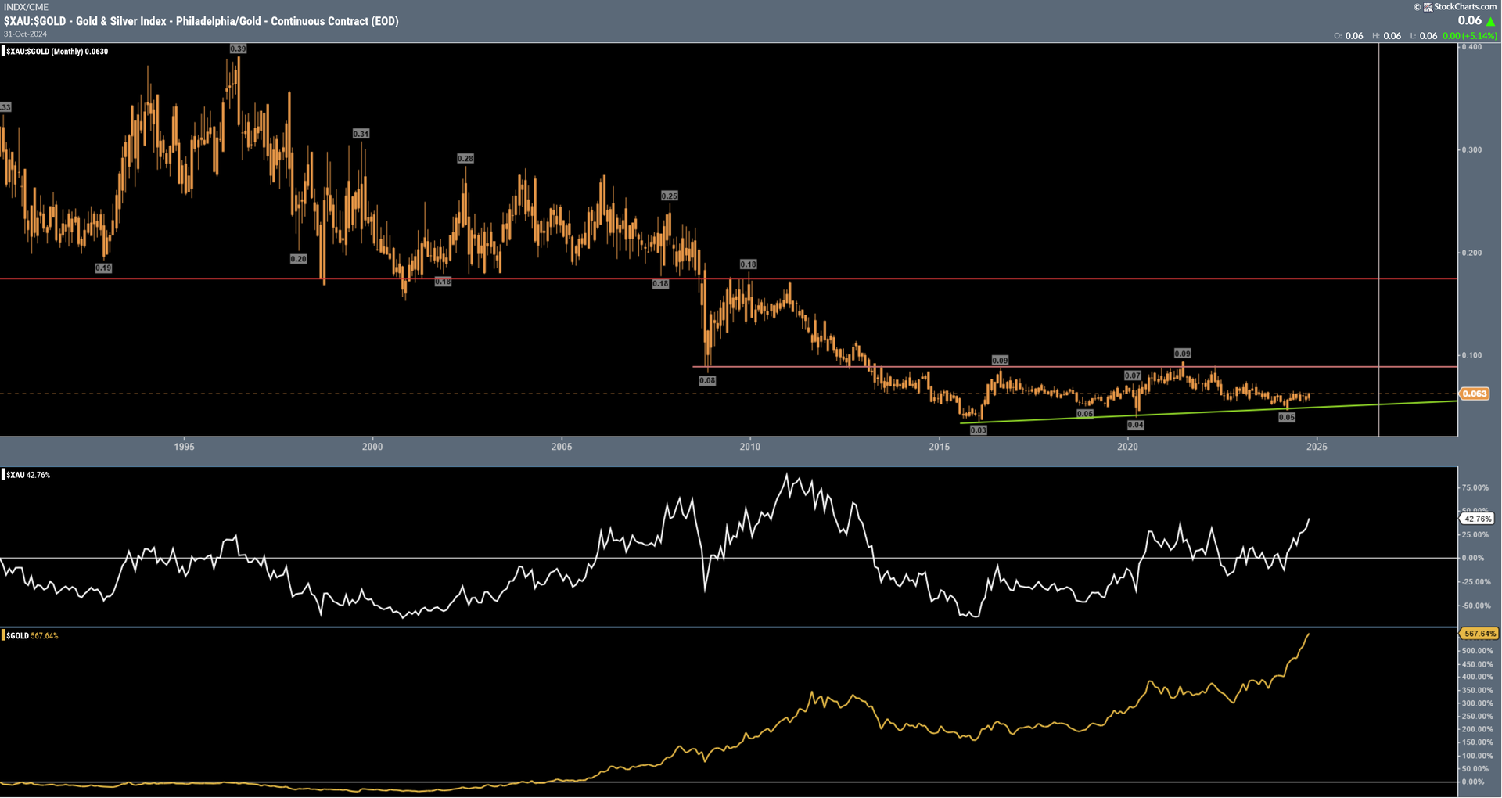1502x798 pixels.
Task: Click the 0.39 peak price label
Action: pyautogui.click(x=238, y=49)
